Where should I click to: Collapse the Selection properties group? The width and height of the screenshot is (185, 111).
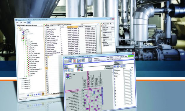[x=101, y=26]
